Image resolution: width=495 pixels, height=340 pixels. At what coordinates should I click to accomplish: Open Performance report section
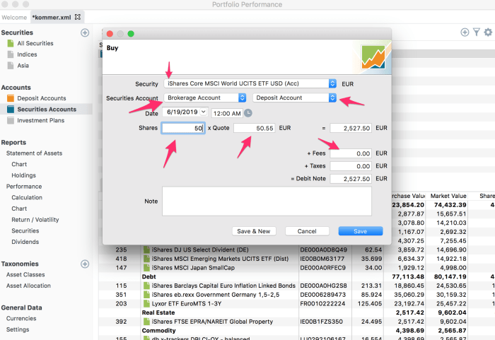coord(24,187)
